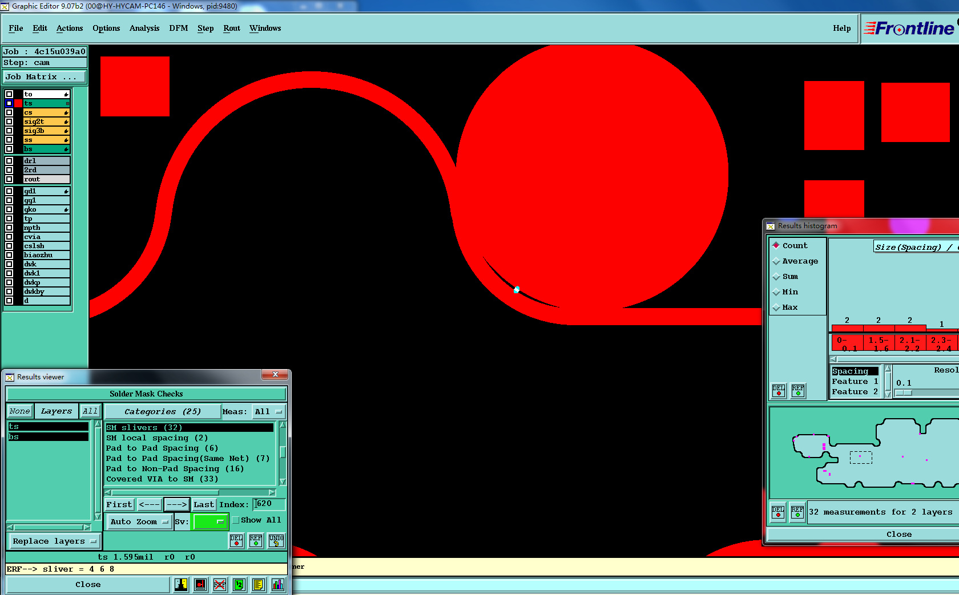Click REF icon beside the measurements text

[797, 512]
